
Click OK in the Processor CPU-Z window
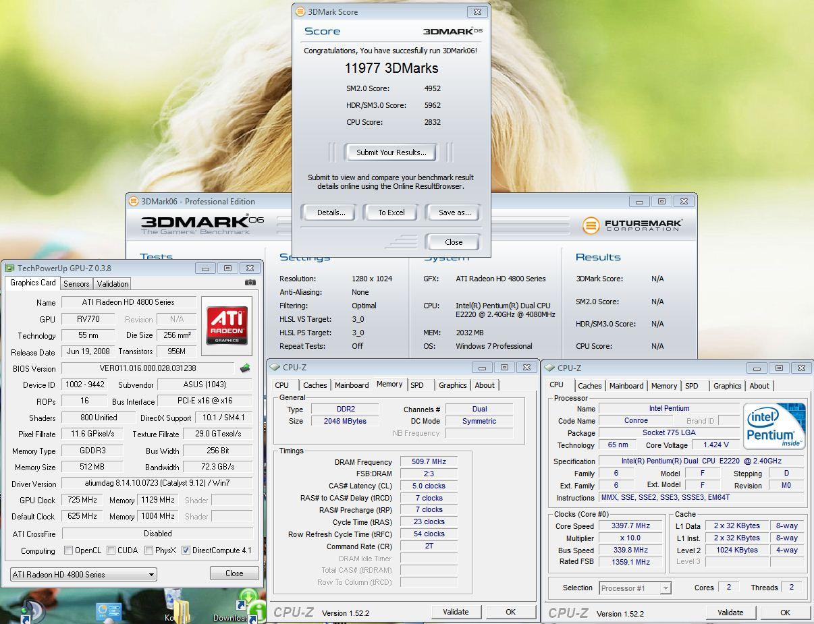pyautogui.click(x=785, y=613)
